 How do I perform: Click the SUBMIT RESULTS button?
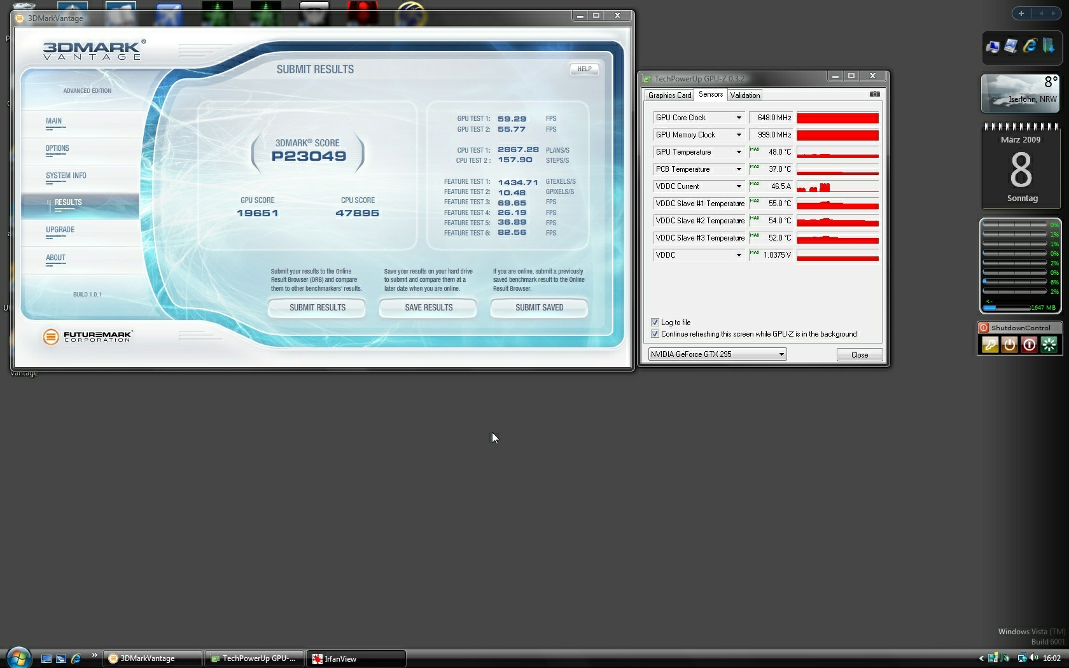tap(317, 308)
